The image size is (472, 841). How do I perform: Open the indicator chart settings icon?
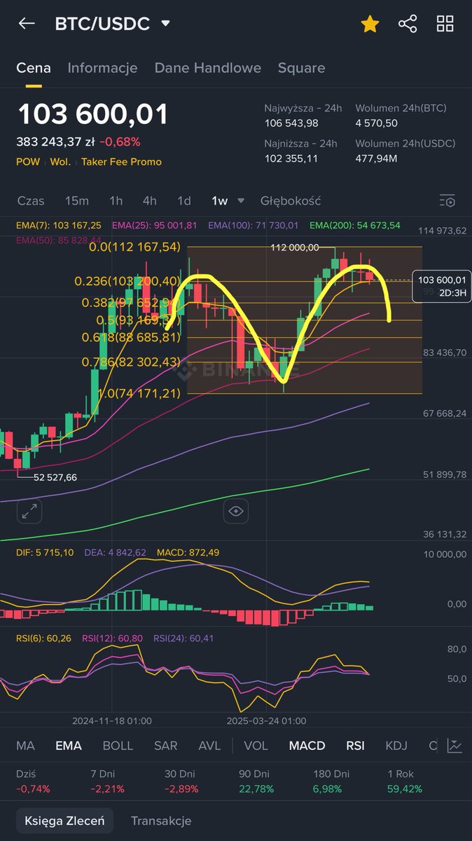(x=454, y=746)
